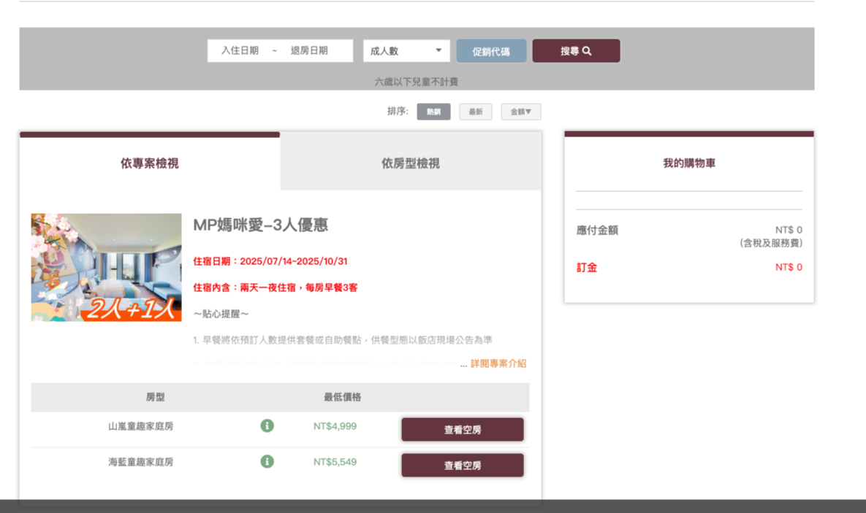866x513 pixels.
Task: Click the 退房日期 check-out field
Action: pyautogui.click(x=309, y=51)
